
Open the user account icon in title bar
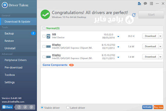(x=139, y=4)
